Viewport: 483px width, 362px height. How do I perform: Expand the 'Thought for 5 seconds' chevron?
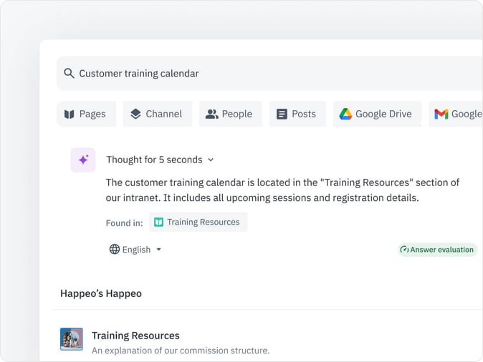[x=211, y=160]
